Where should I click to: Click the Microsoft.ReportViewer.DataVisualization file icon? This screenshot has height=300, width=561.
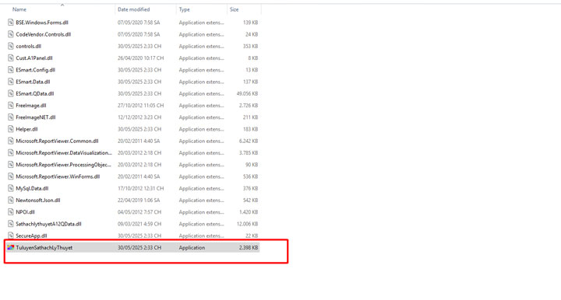point(11,152)
